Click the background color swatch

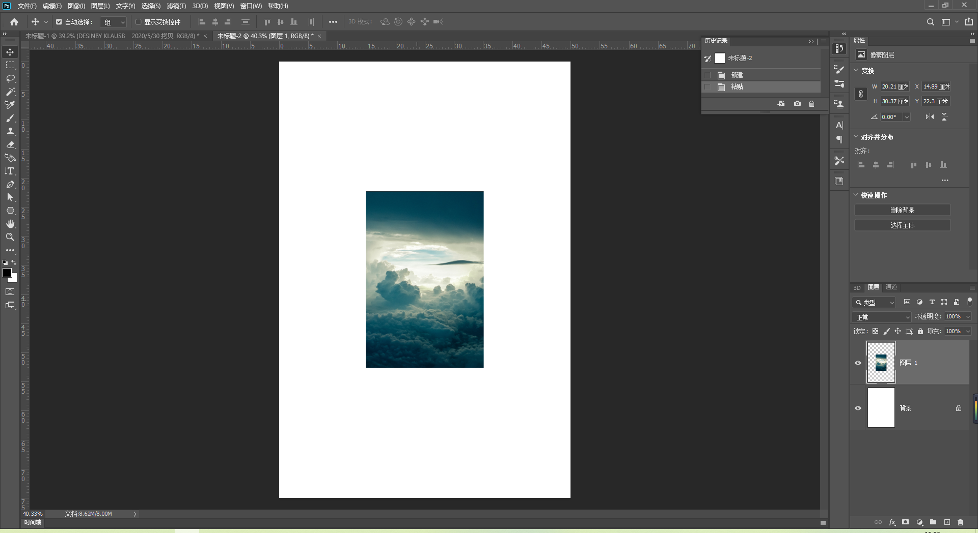coord(14,279)
